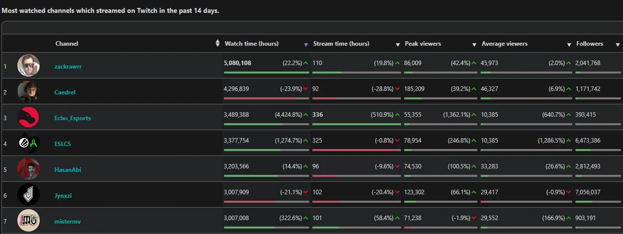Click Echo_Esports red logo avatar
Image resolution: width=623 pixels, height=234 pixels.
[28, 117]
